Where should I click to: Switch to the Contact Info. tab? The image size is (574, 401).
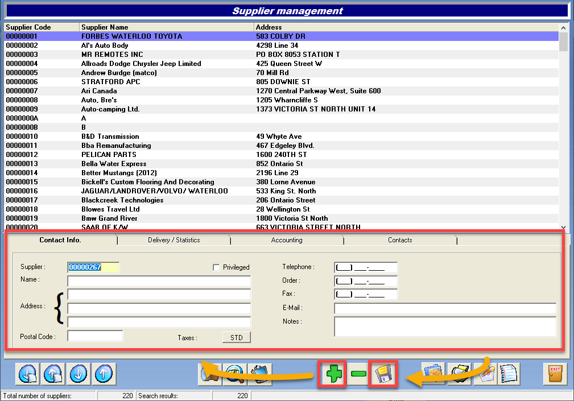point(60,240)
